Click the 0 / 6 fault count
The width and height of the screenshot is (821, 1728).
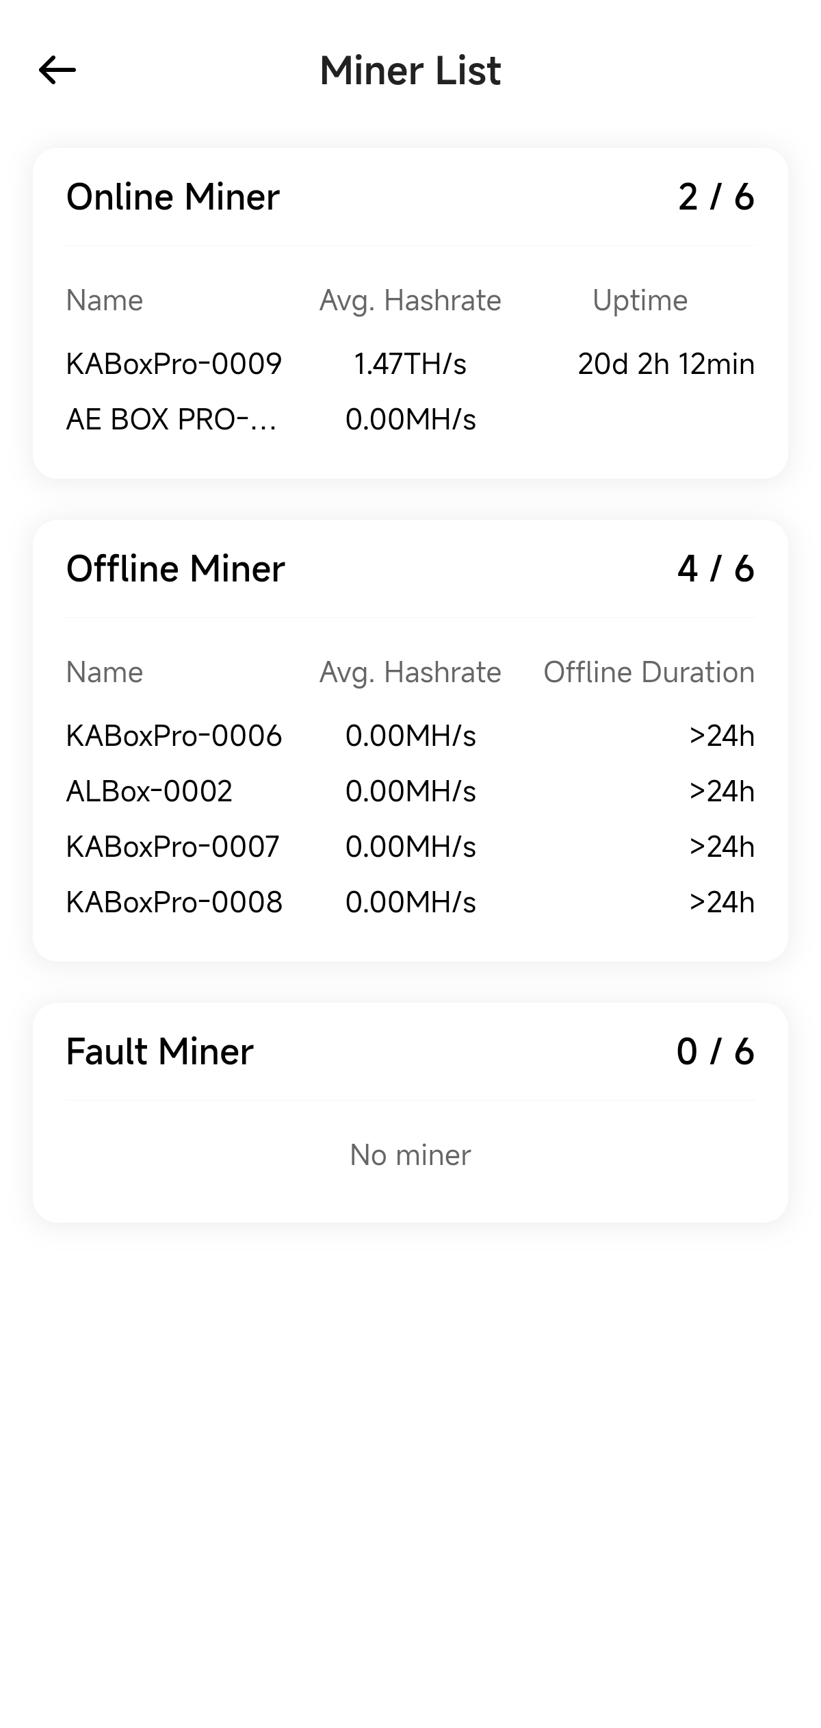[x=716, y=1051]
